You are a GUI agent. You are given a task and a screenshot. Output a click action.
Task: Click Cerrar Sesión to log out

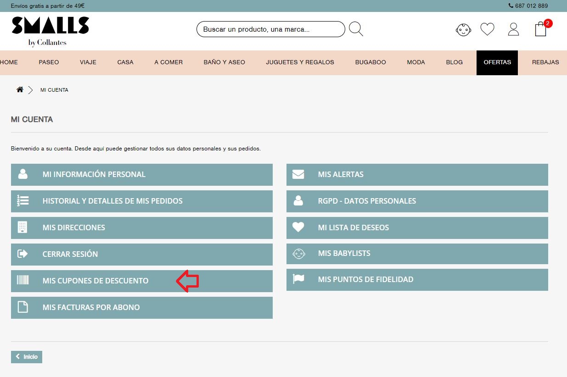141,255
